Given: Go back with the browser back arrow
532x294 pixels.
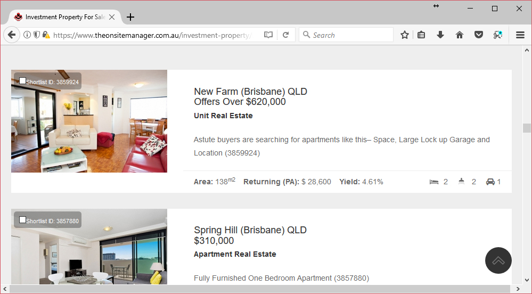Looking at the screenshot, I should coord(12,35).
